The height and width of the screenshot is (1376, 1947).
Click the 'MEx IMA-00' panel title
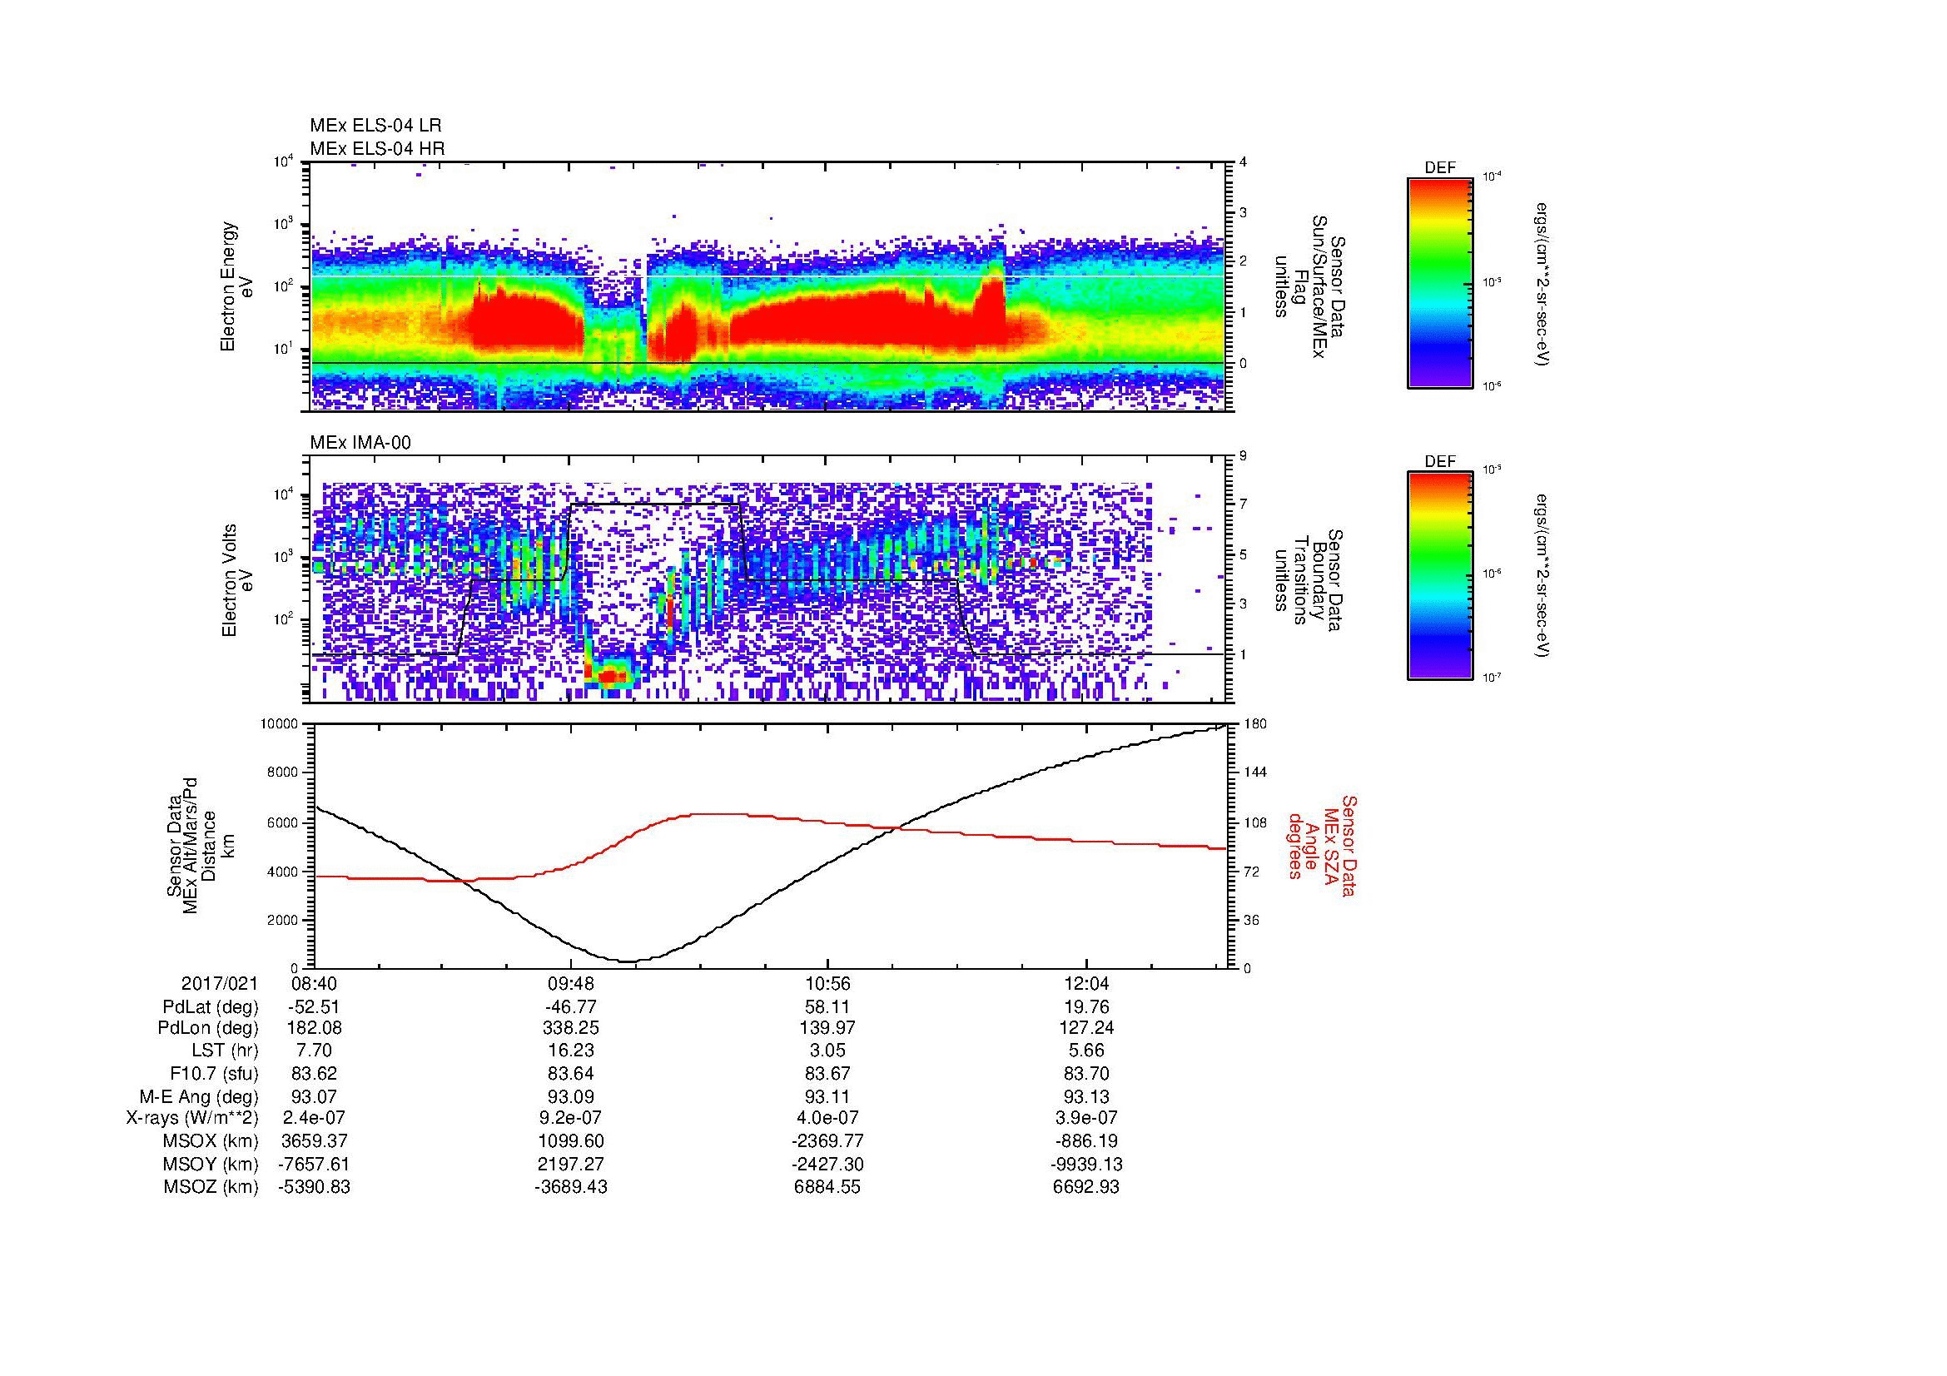pos(360,443)
